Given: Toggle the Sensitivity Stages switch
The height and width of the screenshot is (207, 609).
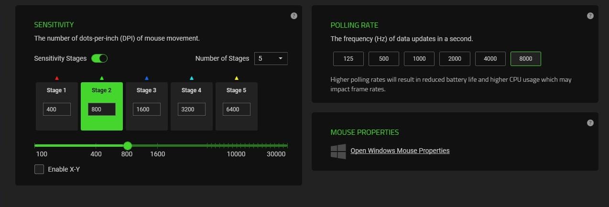Looking at the screenshot, I should pyautogui.click(x=99, y=58).
